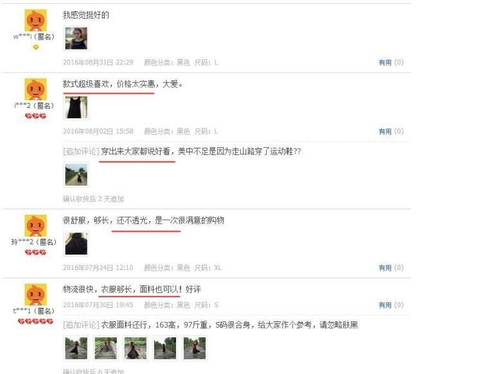Viewport: 482px width, 374px height.
Task: Click avatar icon of reviewer w***i
Action: click(35, 21)
